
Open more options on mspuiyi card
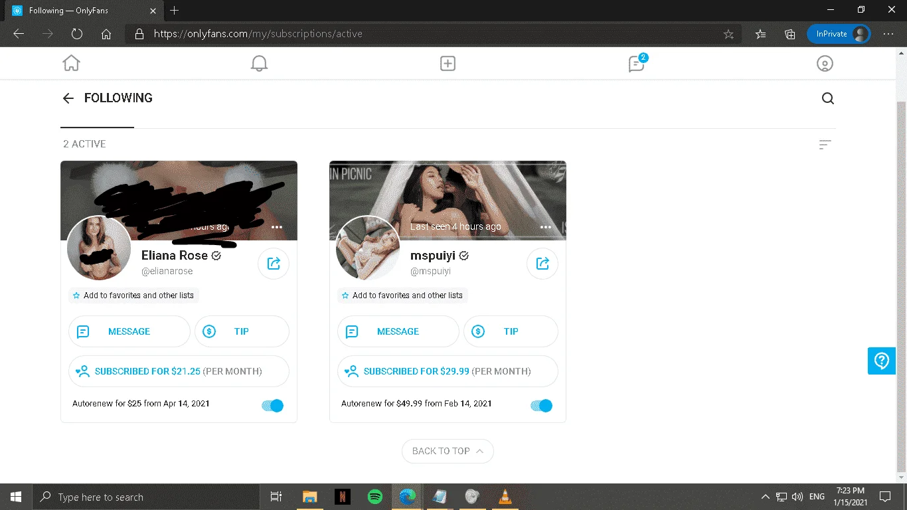coord(546,227)
